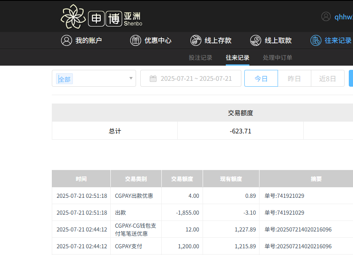
Task: Select the 近8日 date filter
Action: pyautogui.click(x=328, y=78)
